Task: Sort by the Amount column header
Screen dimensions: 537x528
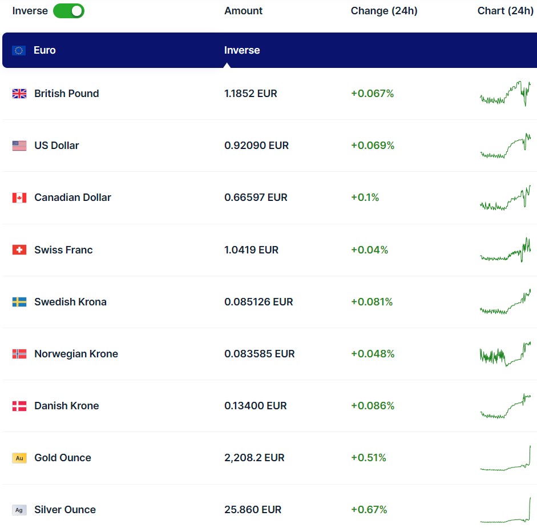Action: pyautogui.click(x=243, y=11)
